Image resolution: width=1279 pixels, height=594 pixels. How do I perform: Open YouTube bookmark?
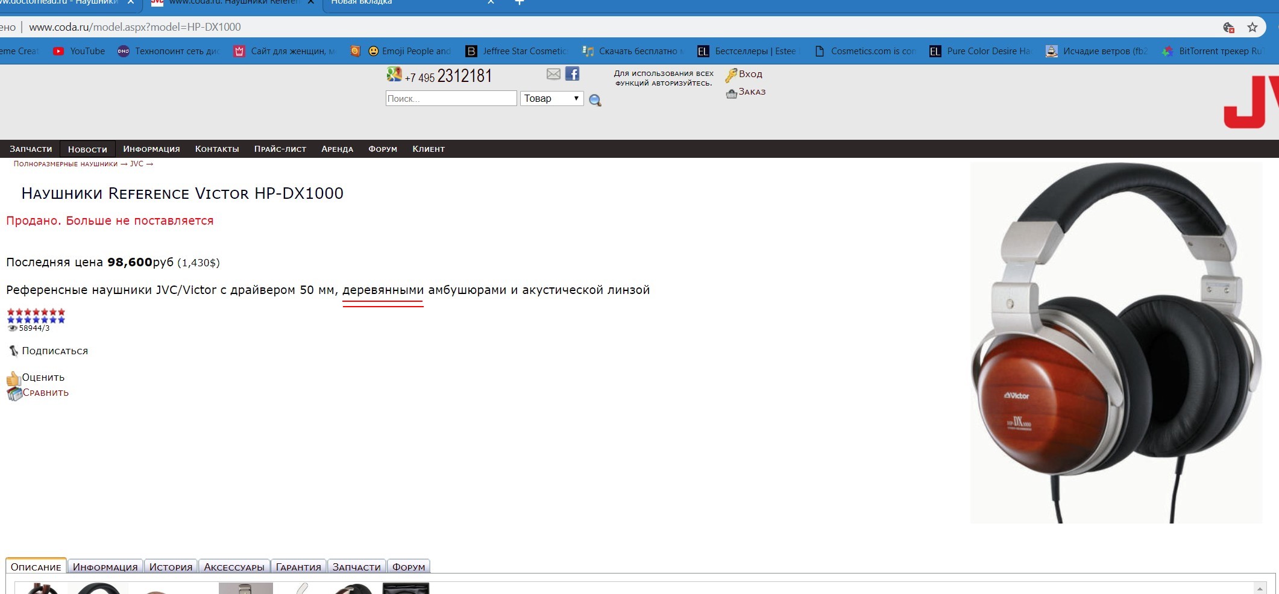click(79, 51)
